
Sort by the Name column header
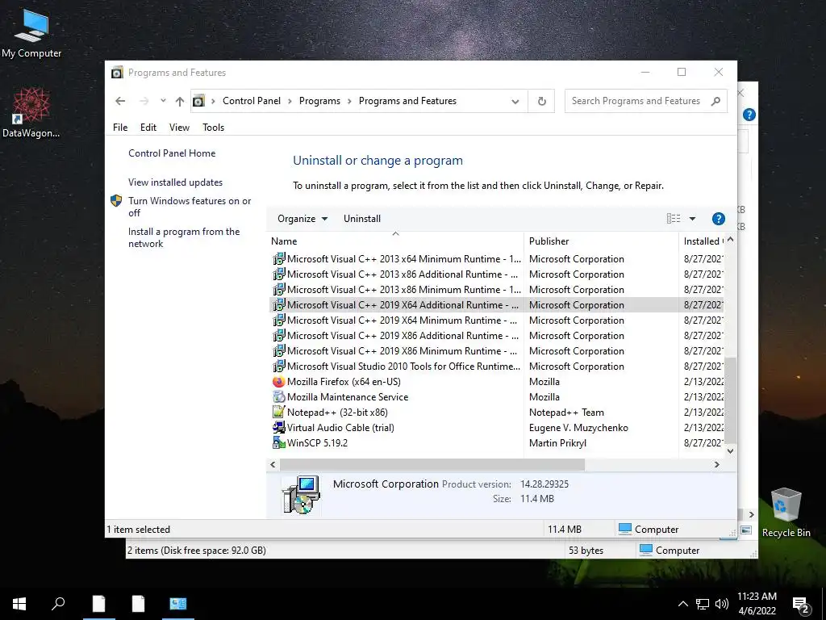click(395, 241)
